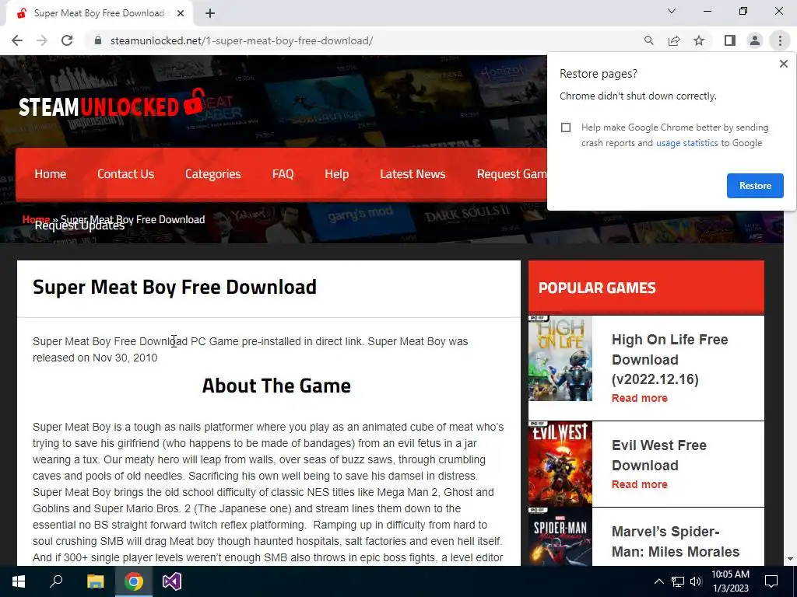797x597 pixels.
Task: Open Windows taskbar search
Action: pyautogui.click(x=56, y=581)
